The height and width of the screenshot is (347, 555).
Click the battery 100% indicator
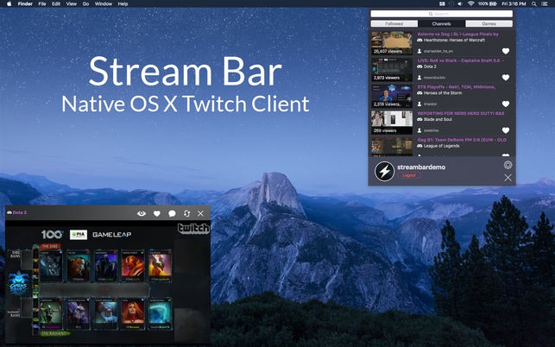click(487, 4)
